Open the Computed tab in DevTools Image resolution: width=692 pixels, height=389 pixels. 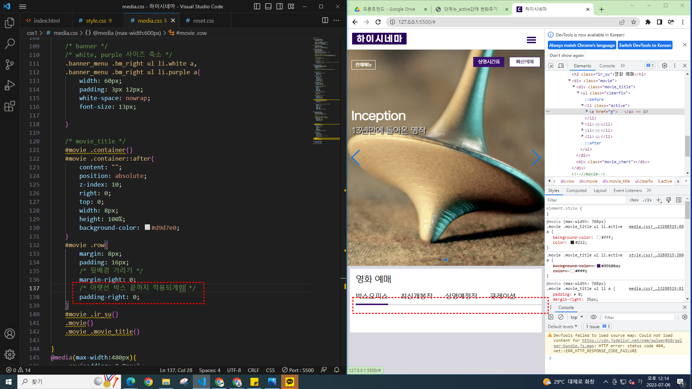pos(576,191)
